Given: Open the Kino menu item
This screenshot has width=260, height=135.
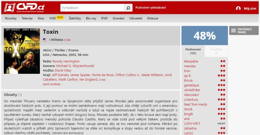Looking at the screenshot, I should point(41,18).
